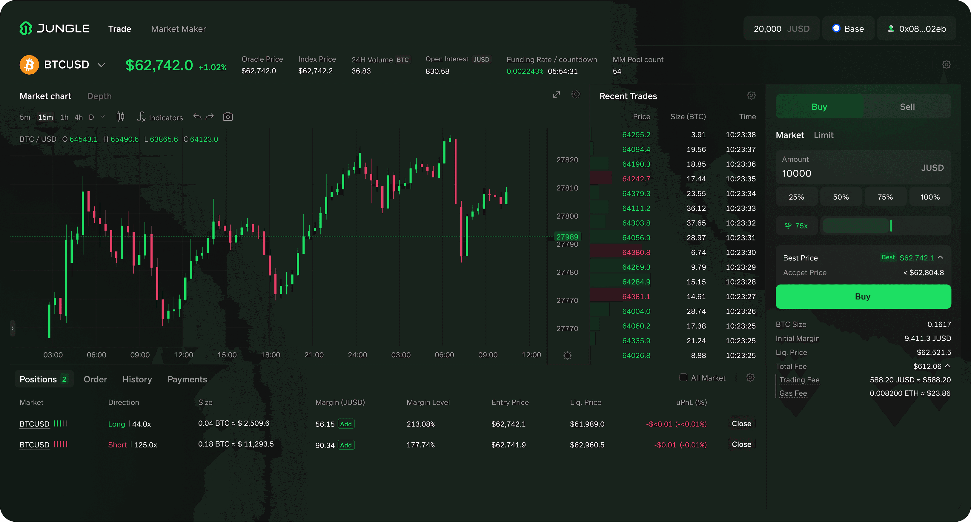The width and height of the screenshot is (971, 522).
Task: Click the redo arrow in chart toolbar
Action: point(210,117)
